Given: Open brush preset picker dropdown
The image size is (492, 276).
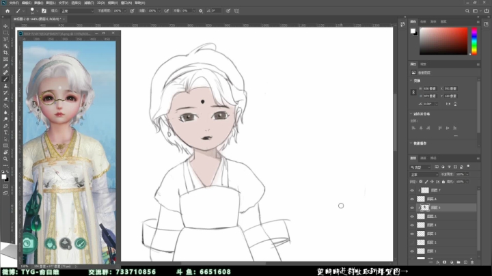Looking at the screenshot, I should (x=38, y=11).
